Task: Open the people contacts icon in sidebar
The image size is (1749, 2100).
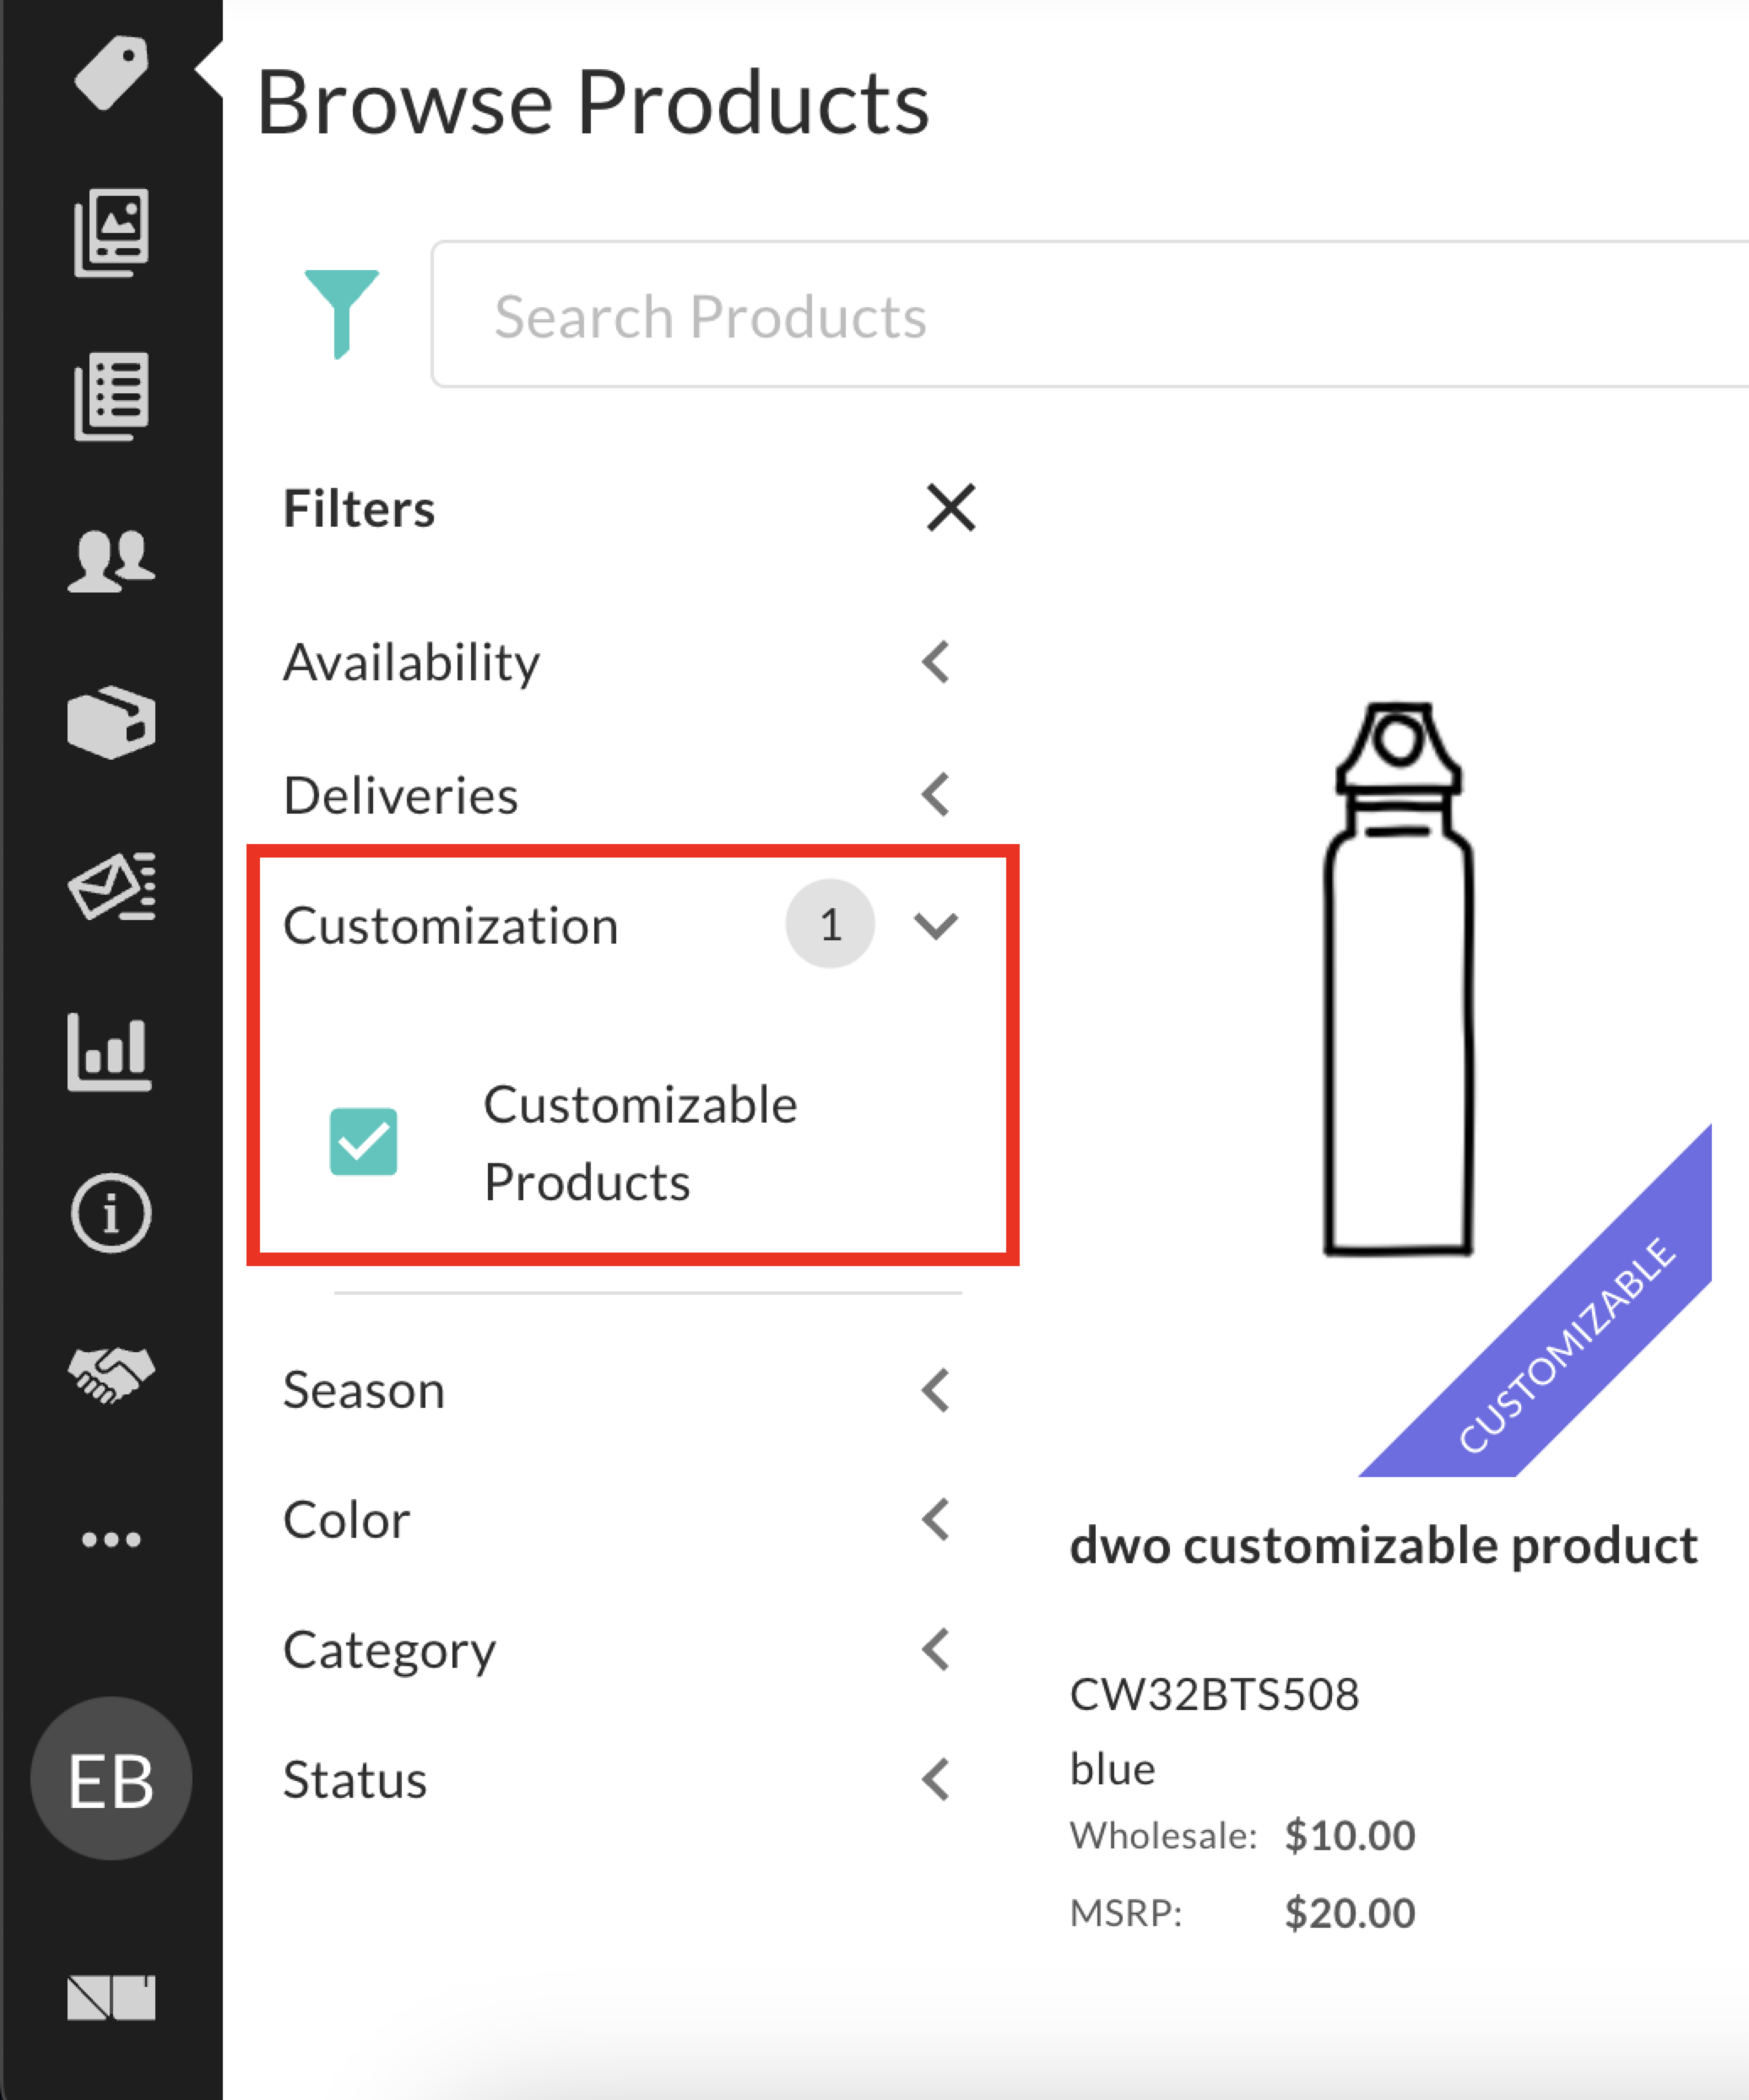Action: 111,560
